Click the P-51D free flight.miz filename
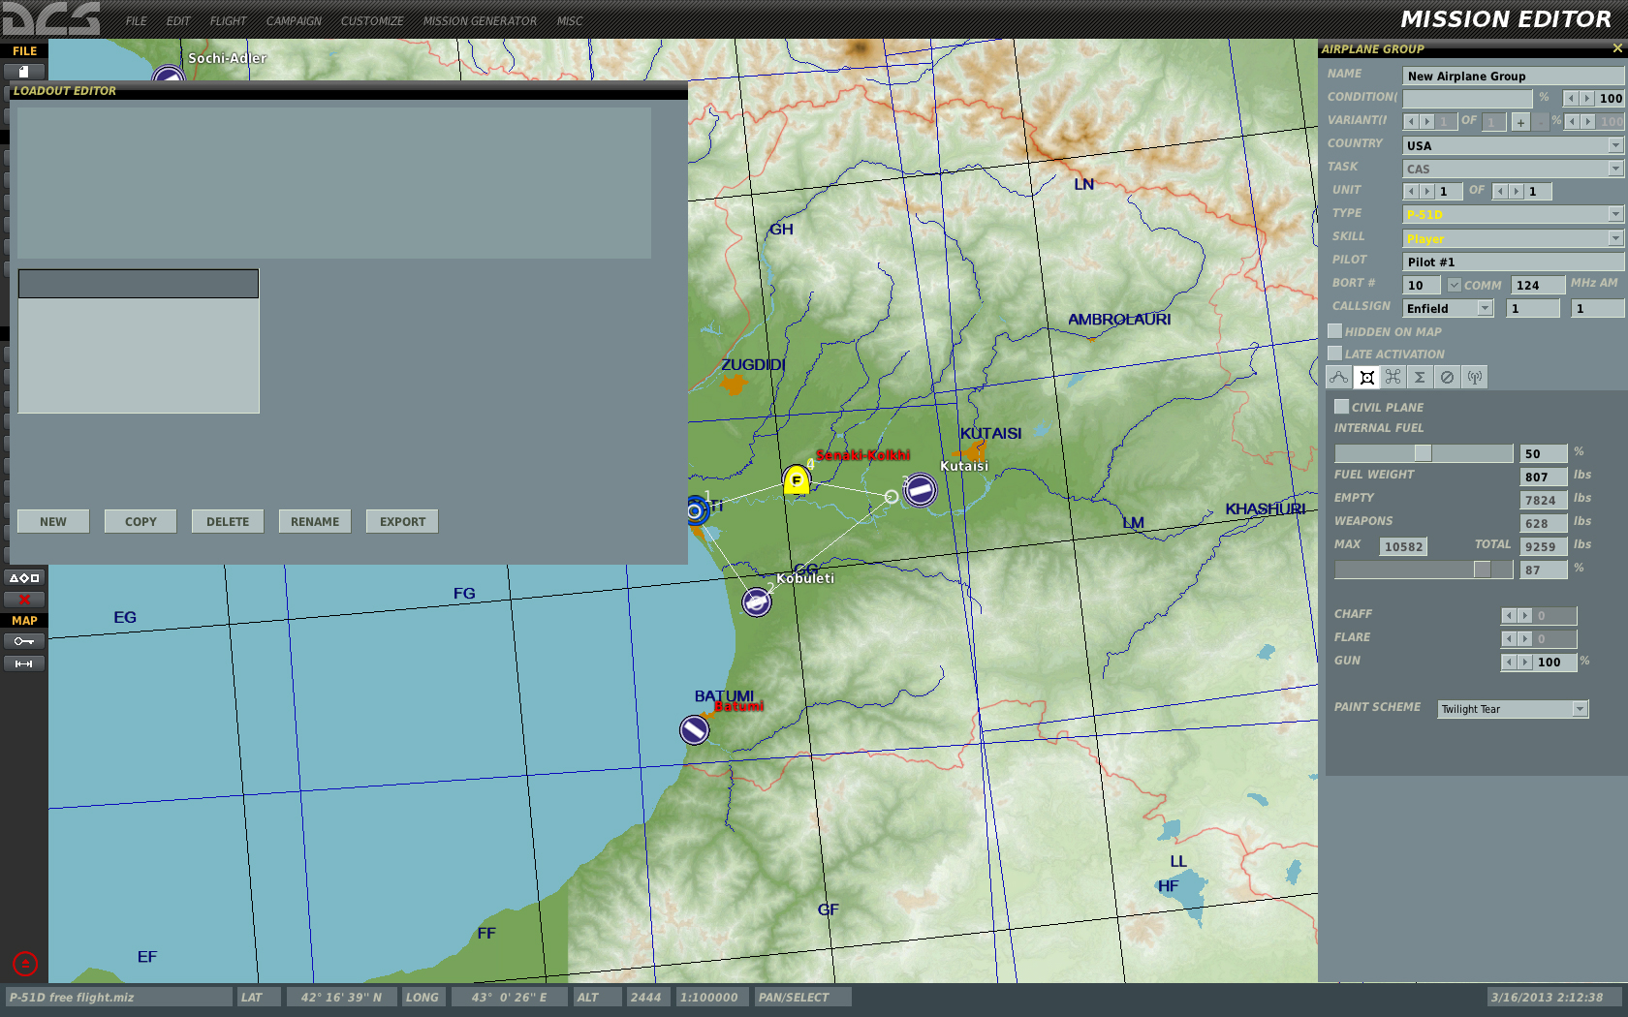The image size is (1628, 1017). pyautogui.click(x=118, y=997)
